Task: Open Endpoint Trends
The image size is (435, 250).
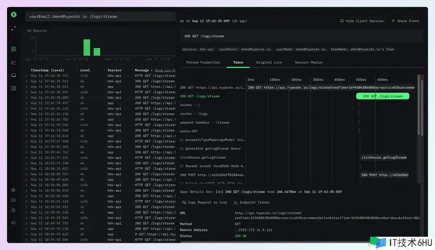Action: 252,203
